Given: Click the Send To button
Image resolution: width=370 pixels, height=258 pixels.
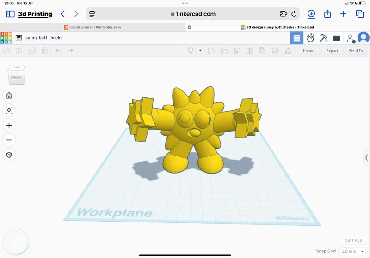Looking at the screenshot, I should tap(356, 51).
